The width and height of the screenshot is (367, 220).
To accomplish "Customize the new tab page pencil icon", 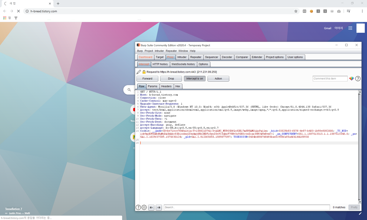I will pos(360,213).
